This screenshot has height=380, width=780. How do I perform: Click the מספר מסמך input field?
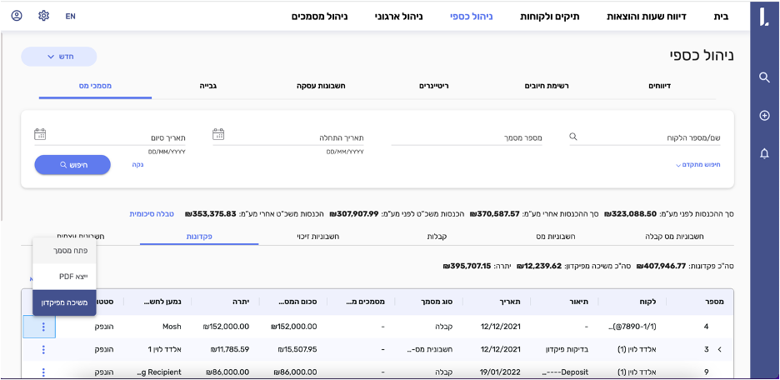[467, 137]
